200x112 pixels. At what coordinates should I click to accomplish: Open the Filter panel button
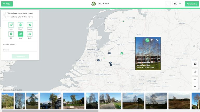tap(7, 4)
